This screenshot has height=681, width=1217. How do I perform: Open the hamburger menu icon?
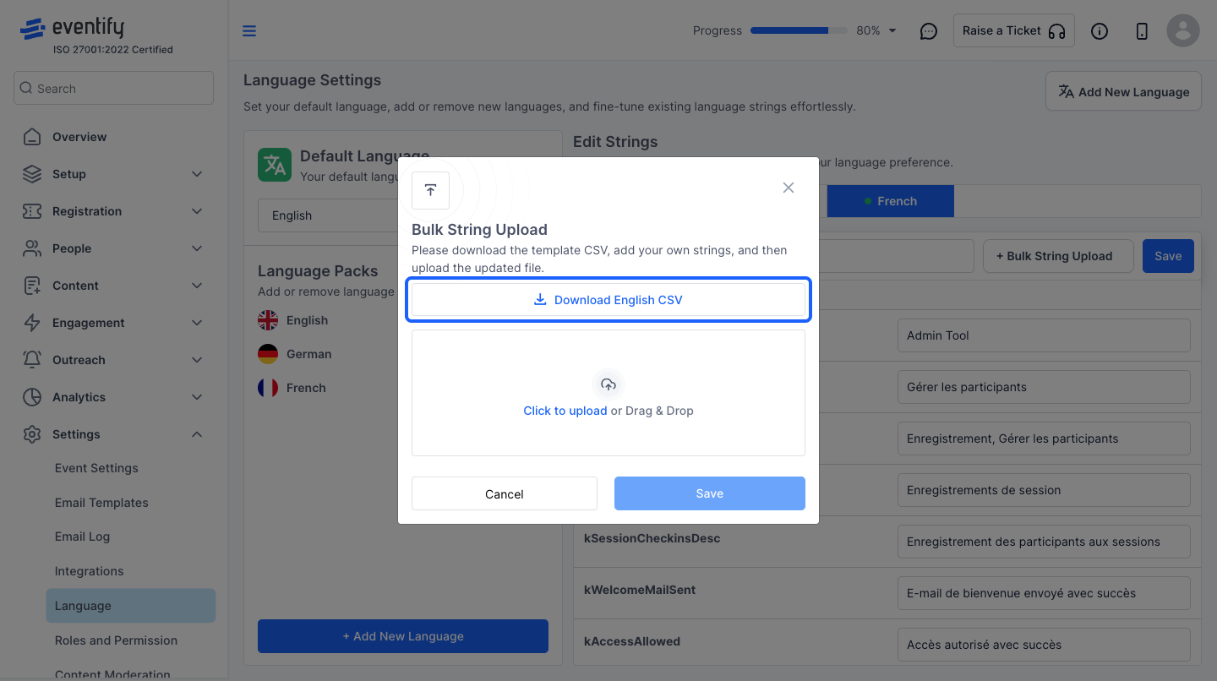pos(249,31)
